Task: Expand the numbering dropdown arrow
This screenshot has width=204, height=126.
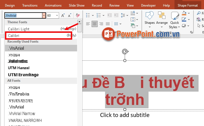Action: click(103, 15)
